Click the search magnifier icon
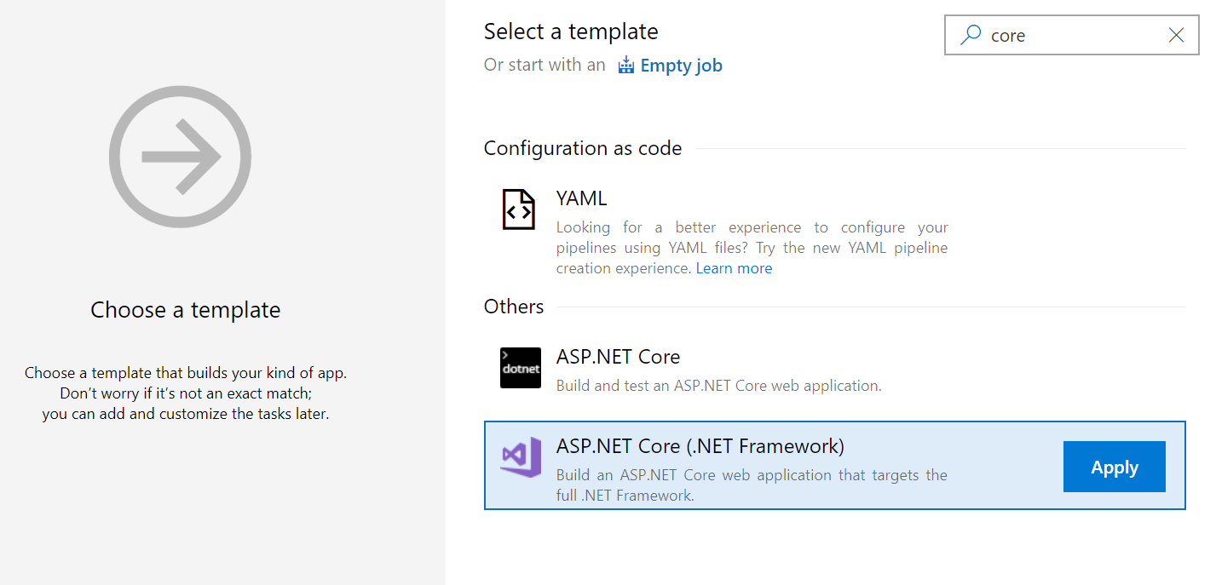Image resolution: width=1216 pixels, height=585 pixels. (970, 35)
